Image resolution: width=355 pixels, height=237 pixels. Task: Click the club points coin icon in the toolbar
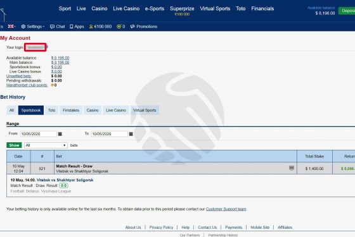pos(119,27)
